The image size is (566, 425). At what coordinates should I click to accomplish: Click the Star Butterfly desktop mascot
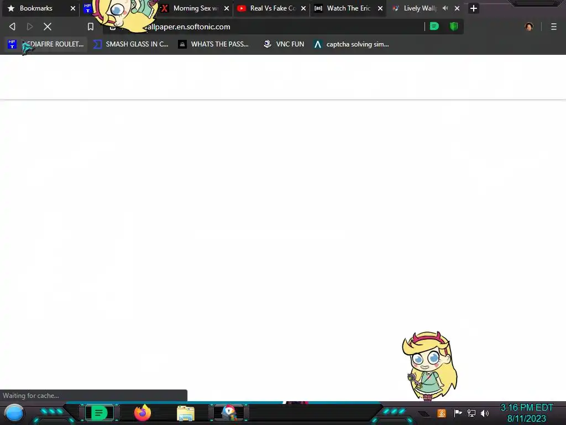(x=429, y=366)
